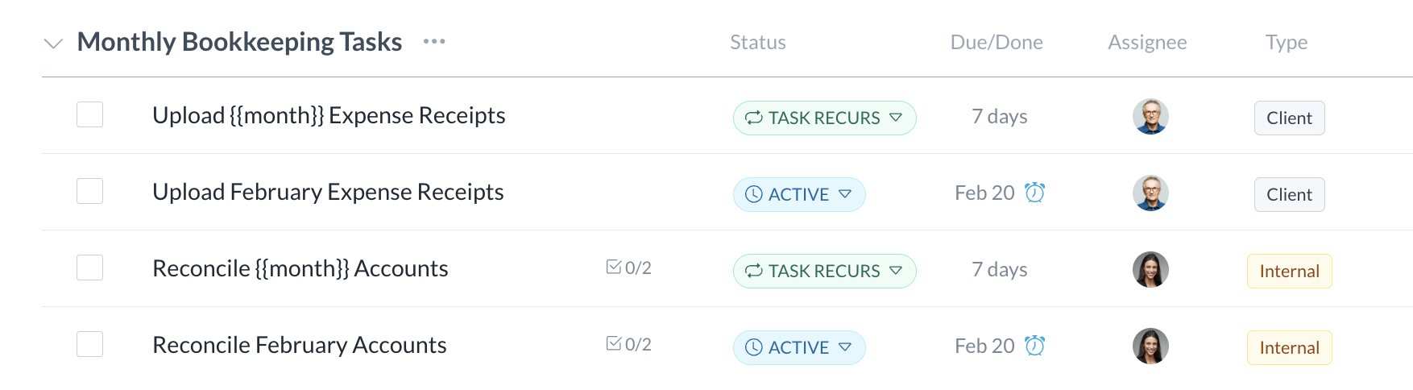Click the Due/Done column header
The height and width of the screenshot is (390, 1413).
click(x=996, y=43)
